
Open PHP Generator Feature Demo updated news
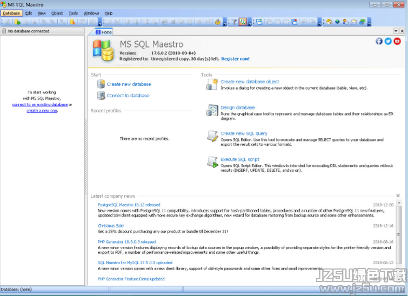[131, 279]
